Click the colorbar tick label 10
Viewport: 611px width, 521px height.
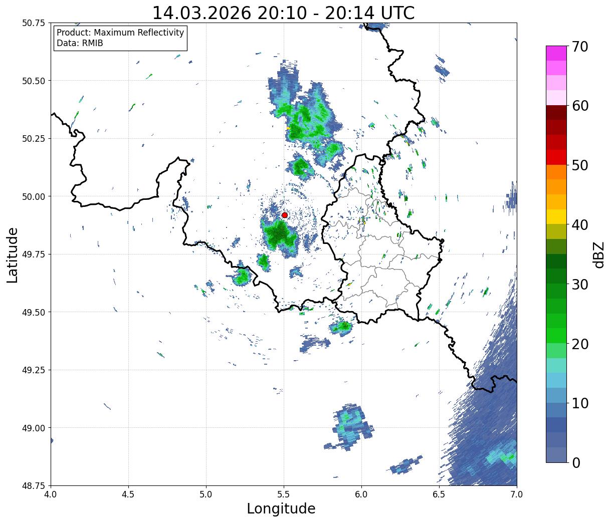coord(580,403)
